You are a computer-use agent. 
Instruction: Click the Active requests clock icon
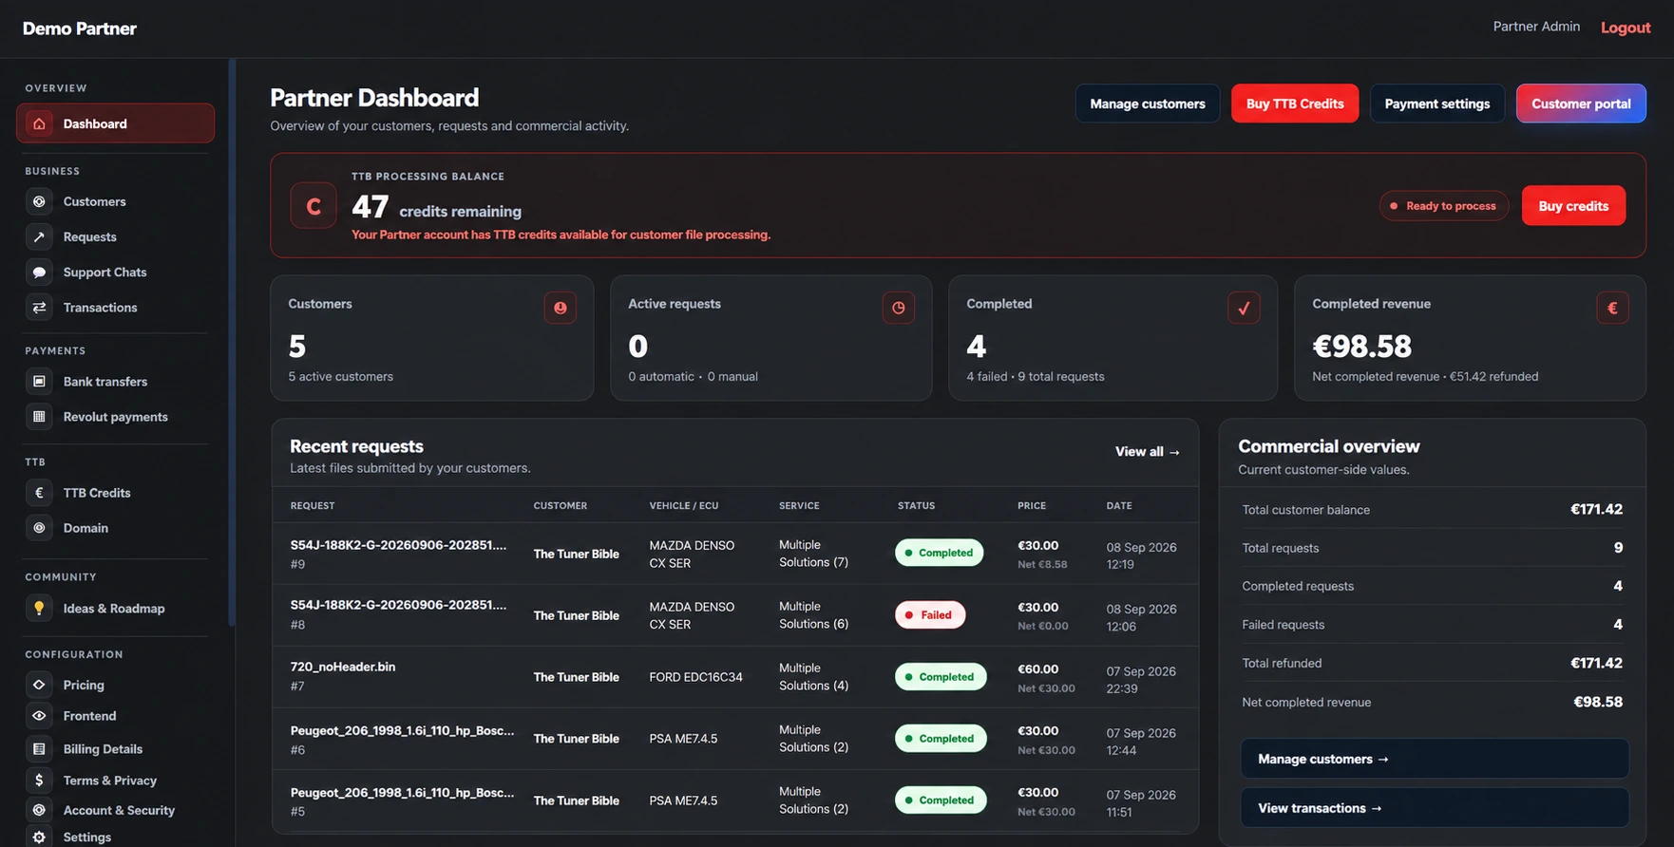[x=899, y=308]
